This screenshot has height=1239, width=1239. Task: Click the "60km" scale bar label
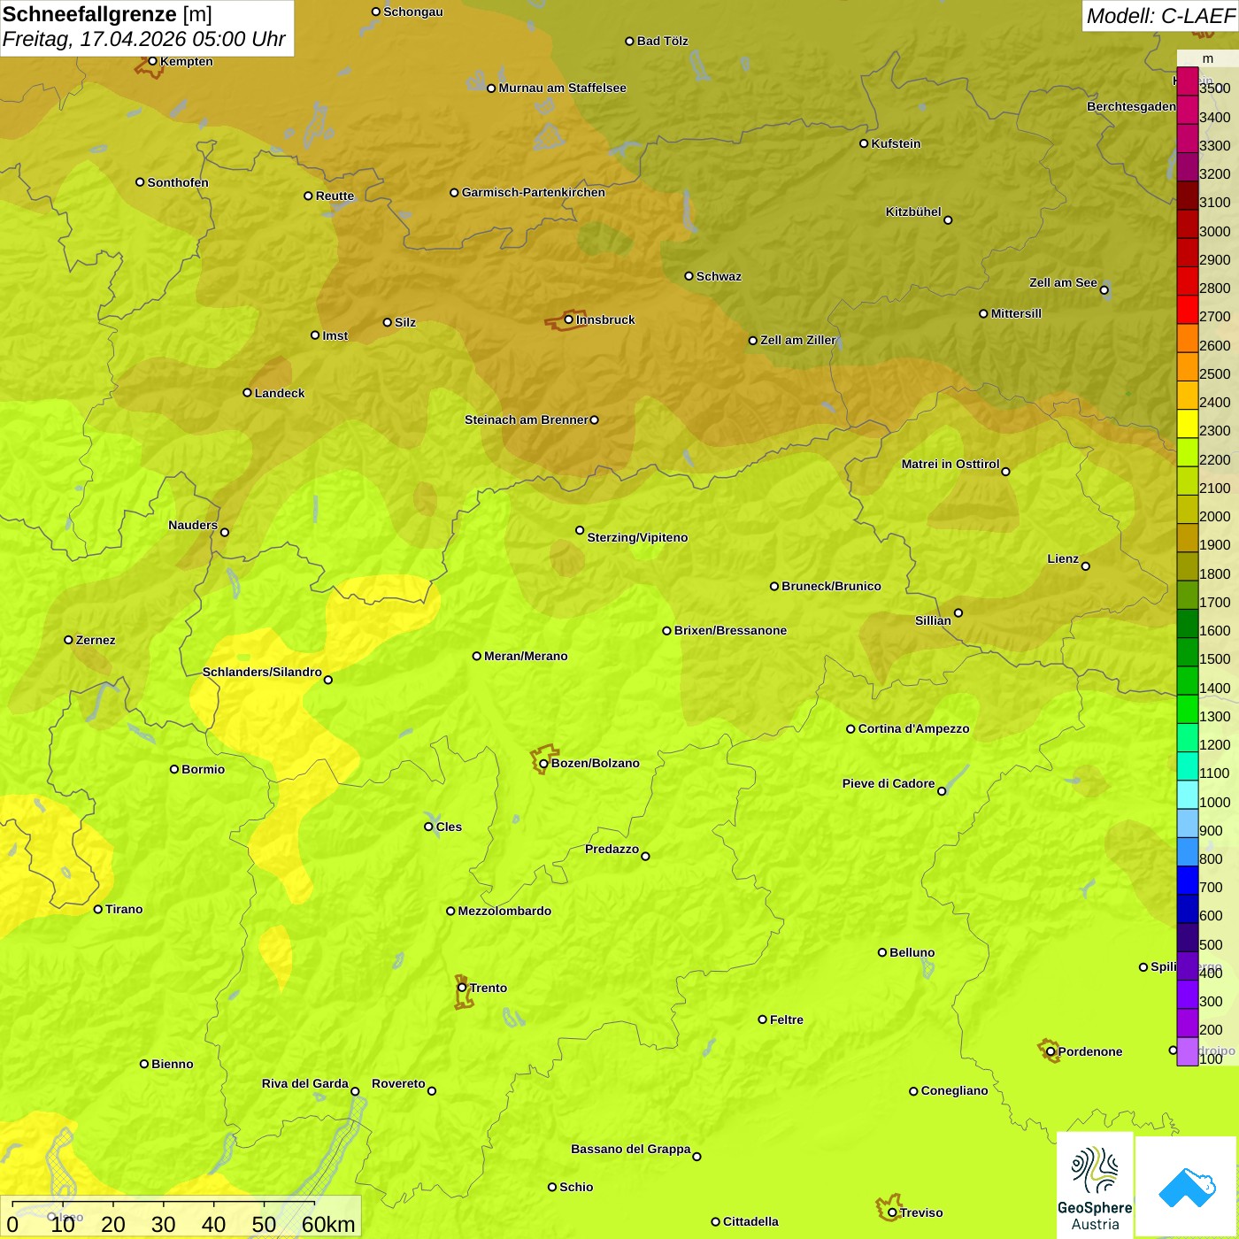pos(328,1224)
